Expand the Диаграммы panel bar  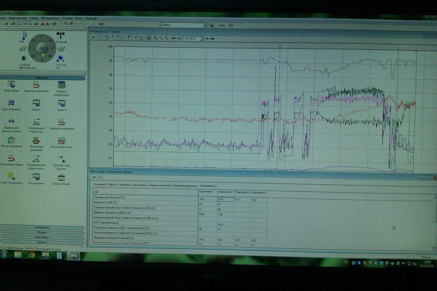(x=42, y=237)
